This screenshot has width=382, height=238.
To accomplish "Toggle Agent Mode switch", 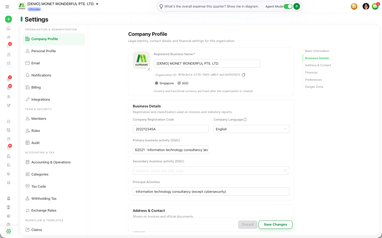I will [x=288, y=6].
